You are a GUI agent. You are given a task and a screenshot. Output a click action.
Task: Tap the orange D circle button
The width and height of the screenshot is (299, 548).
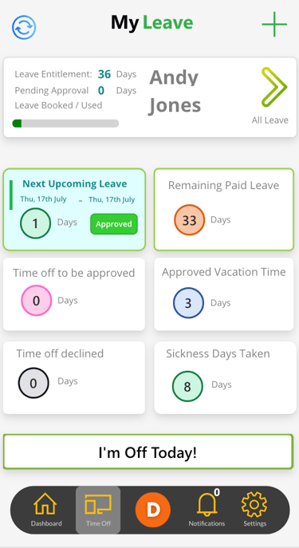pyautogui.click(x=152, y=510)
